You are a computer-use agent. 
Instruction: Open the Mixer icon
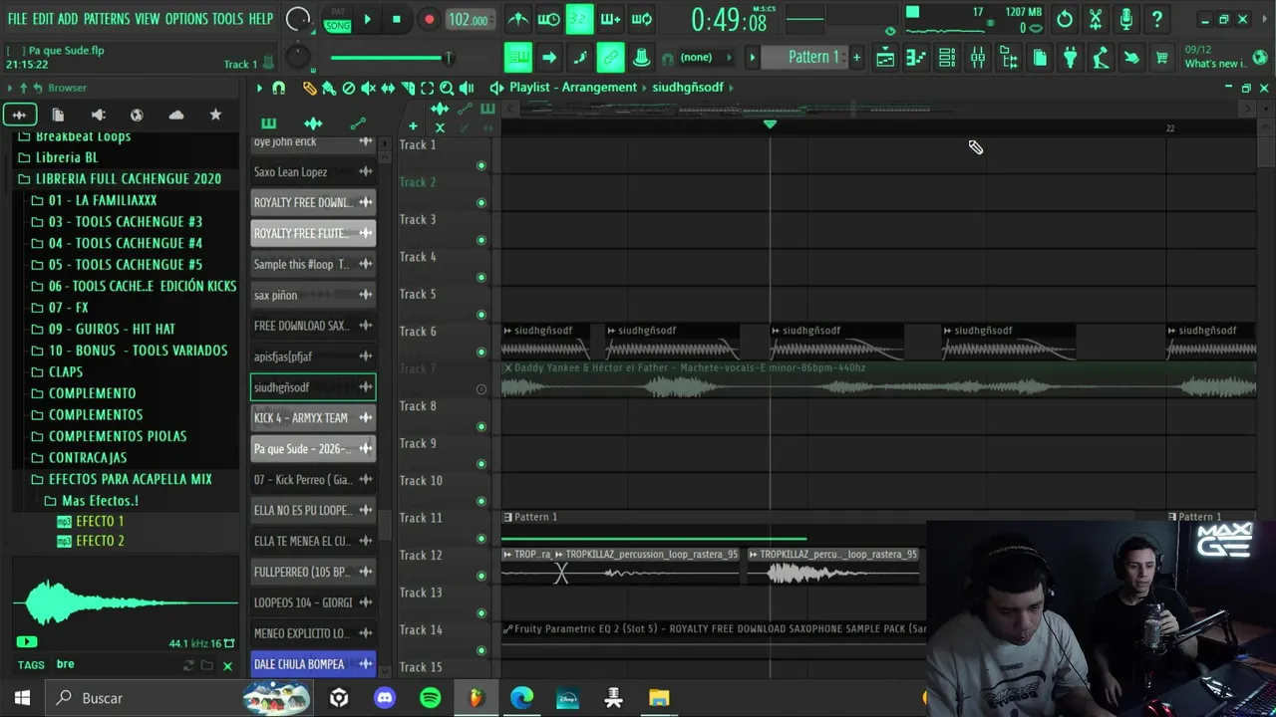point(978,58)
